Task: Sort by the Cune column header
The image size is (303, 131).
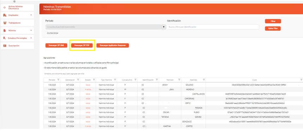Action: pos(254,80)
